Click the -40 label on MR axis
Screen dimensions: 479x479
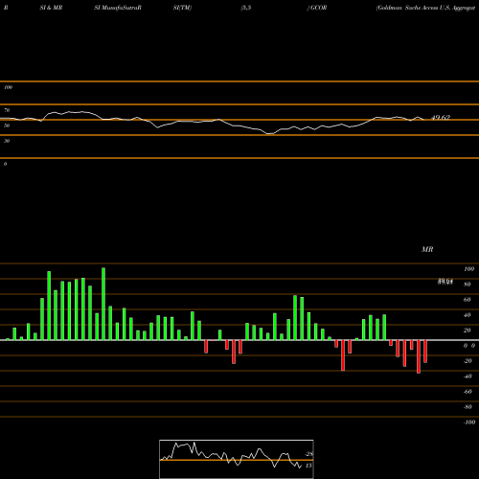point(468,376)
